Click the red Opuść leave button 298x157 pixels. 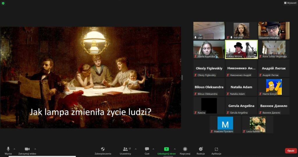(291, 151)
